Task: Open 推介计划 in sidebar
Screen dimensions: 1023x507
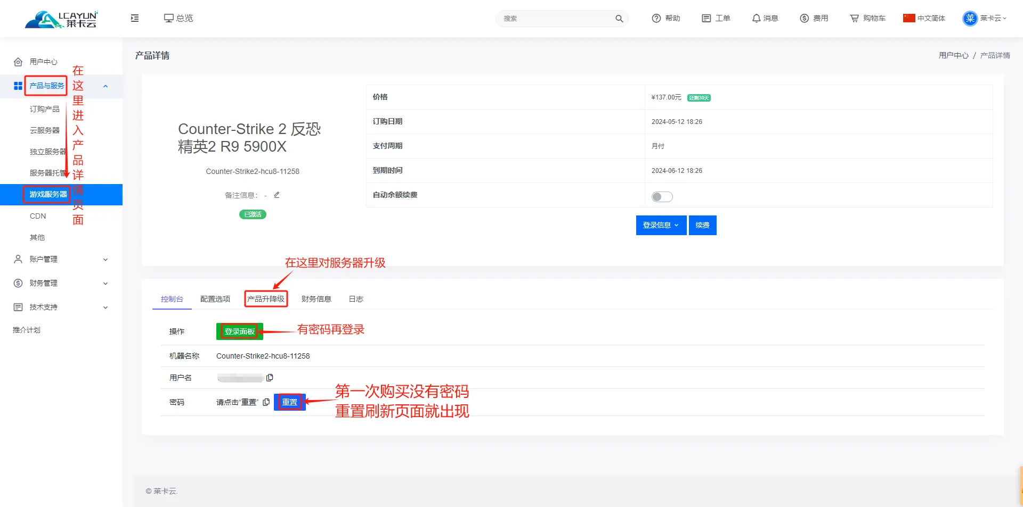Action: [27, 330]
